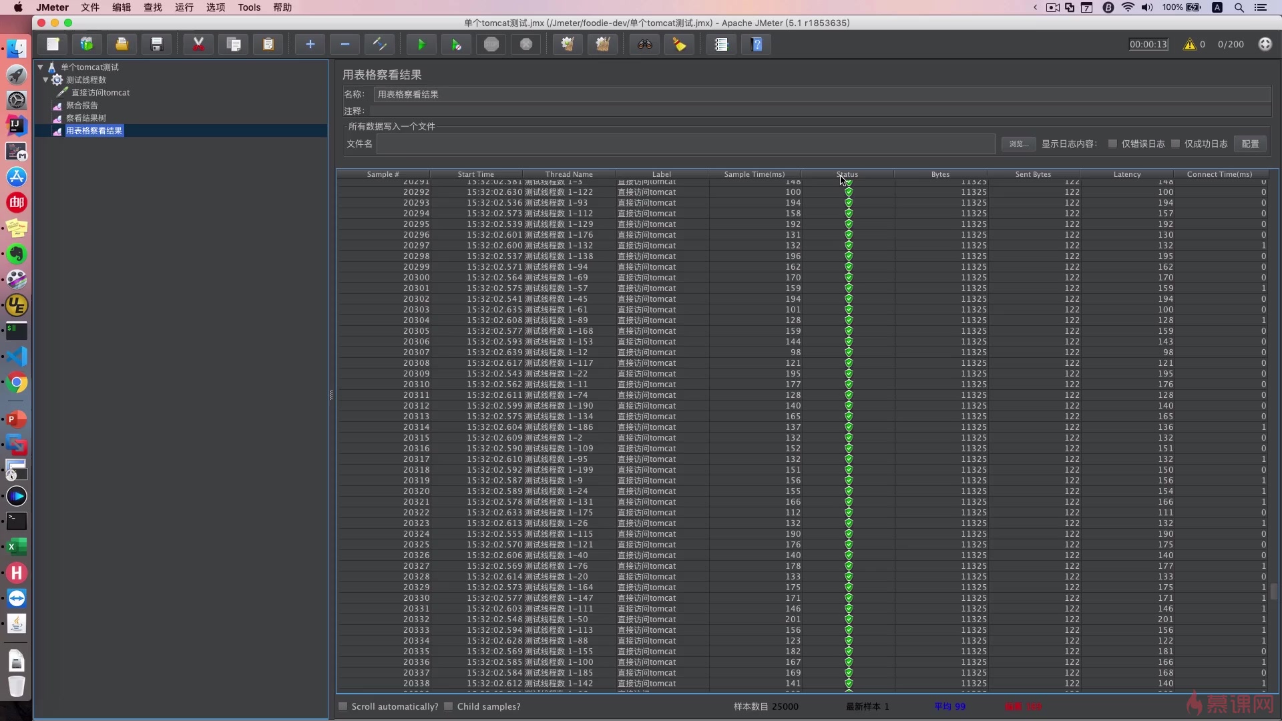Image resolution: width=1282 pixels, height=721 pixels.
Task: Toggle Scroll automatically checkbox
Action: tap(343, 706)
